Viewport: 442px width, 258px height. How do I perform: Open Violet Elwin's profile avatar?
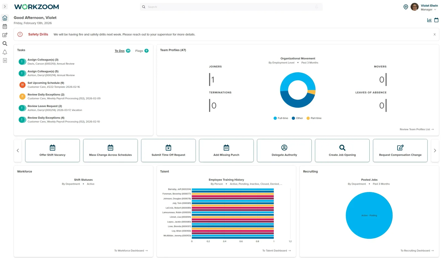[414, 7]
